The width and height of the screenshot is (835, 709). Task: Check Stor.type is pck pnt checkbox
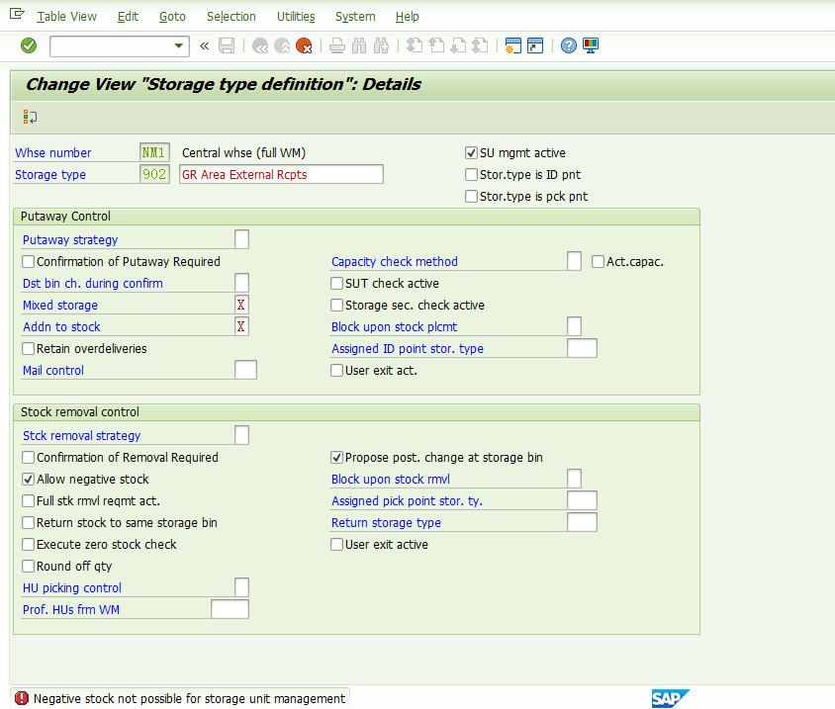(471, 197)
